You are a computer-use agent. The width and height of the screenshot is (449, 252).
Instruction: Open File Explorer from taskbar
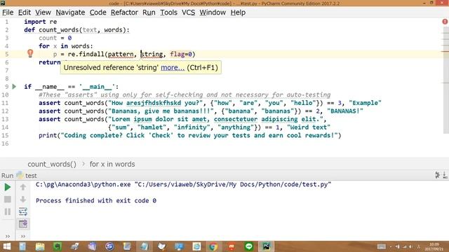coord(40,246)
